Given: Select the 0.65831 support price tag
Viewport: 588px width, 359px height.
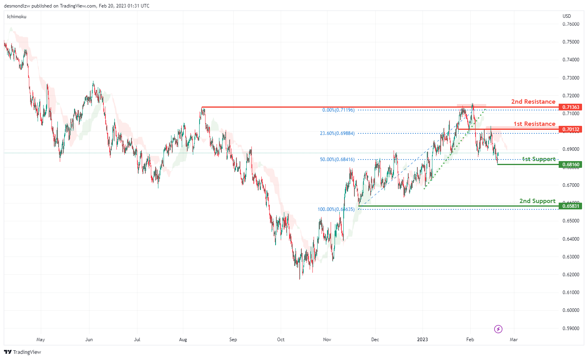Looking at the screenshot, I should point(570,206).
